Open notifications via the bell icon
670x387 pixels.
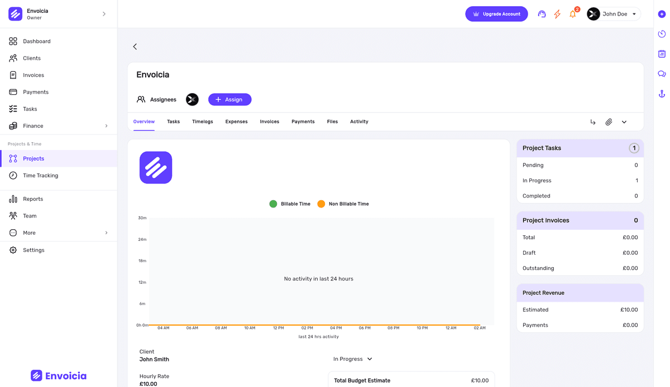[x=572, y=14]
